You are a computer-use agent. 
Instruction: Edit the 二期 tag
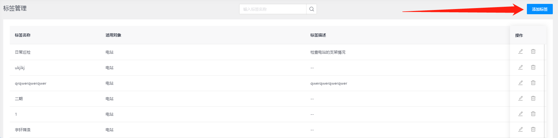tap(520, 98)
